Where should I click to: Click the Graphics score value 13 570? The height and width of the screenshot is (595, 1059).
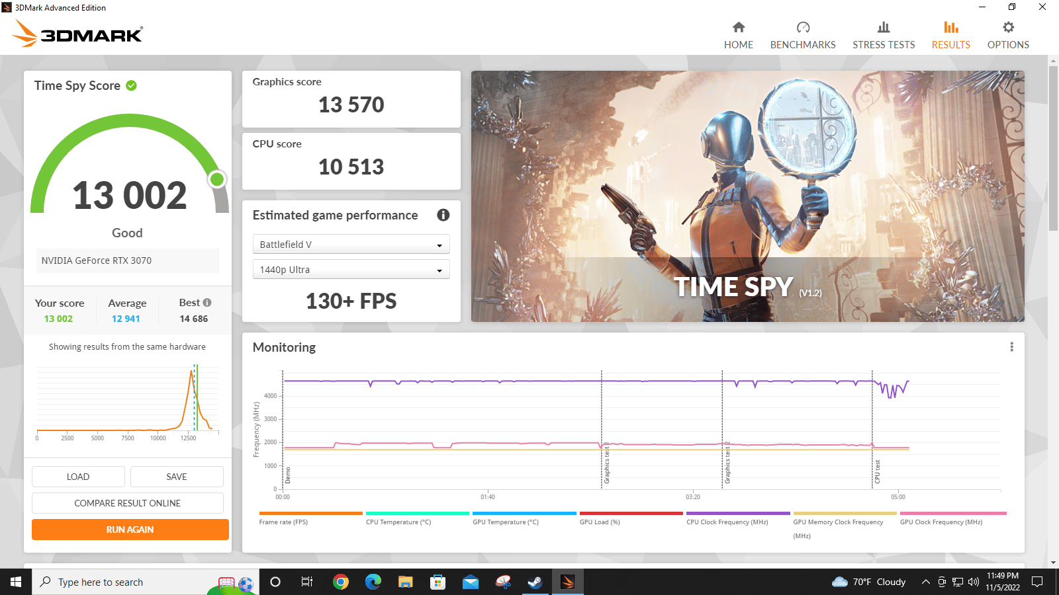351,104
